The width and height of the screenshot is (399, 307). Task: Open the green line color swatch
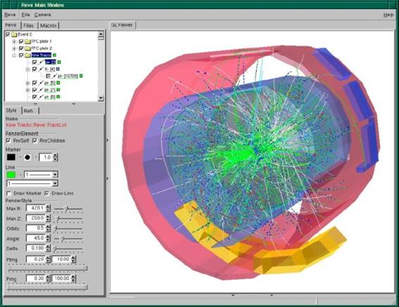click(x=11, y=175)
